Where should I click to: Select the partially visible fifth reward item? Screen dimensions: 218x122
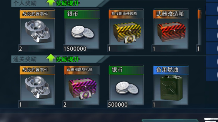(199, 30)
